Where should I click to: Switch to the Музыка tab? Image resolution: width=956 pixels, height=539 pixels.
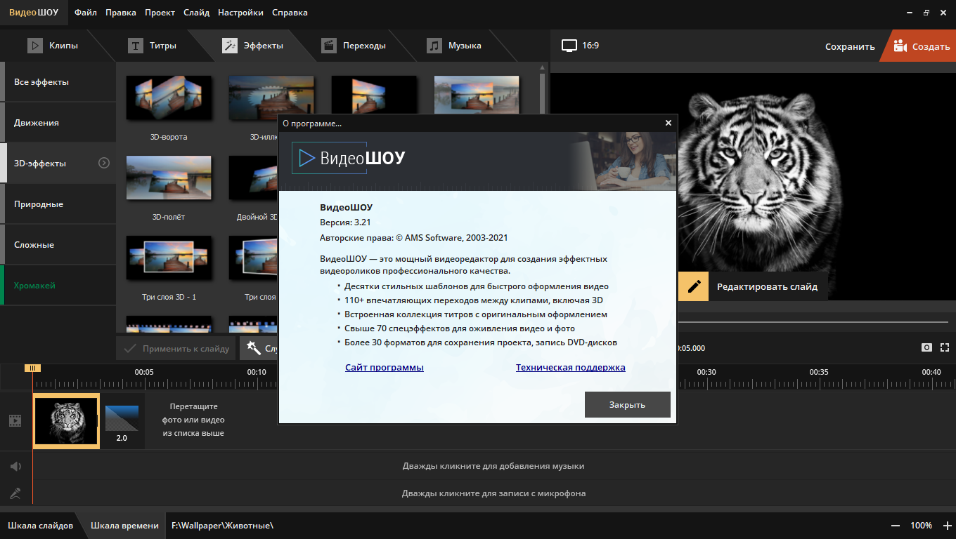(455, 46)
